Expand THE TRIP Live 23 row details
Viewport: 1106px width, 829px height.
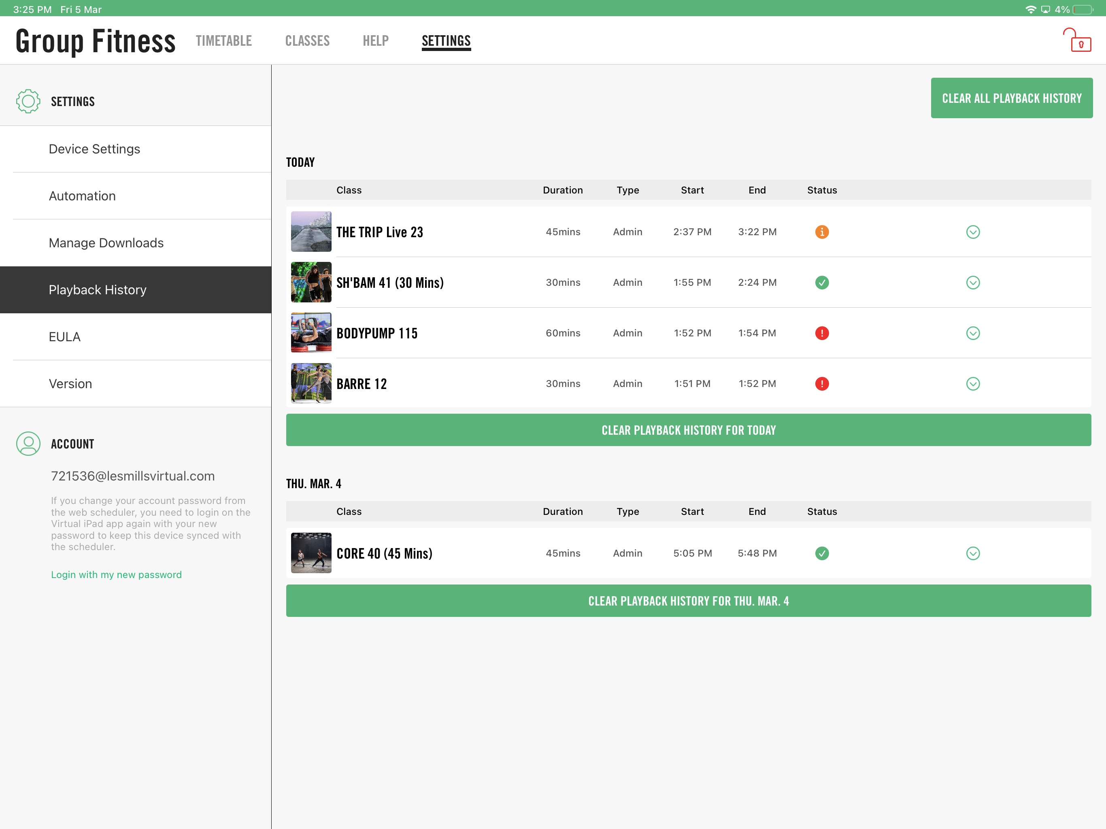pyautogui.click(x=972, y=232)
